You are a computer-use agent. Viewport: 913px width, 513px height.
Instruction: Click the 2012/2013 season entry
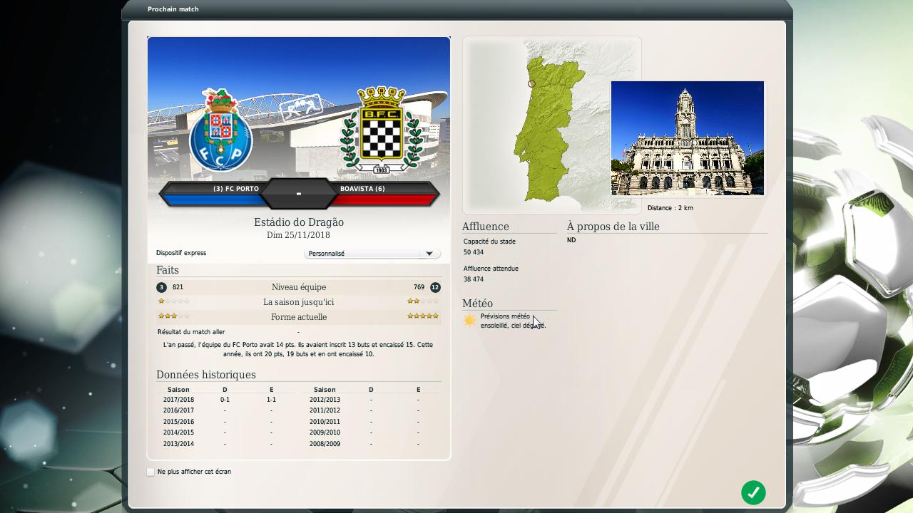[x=325, y=400]
